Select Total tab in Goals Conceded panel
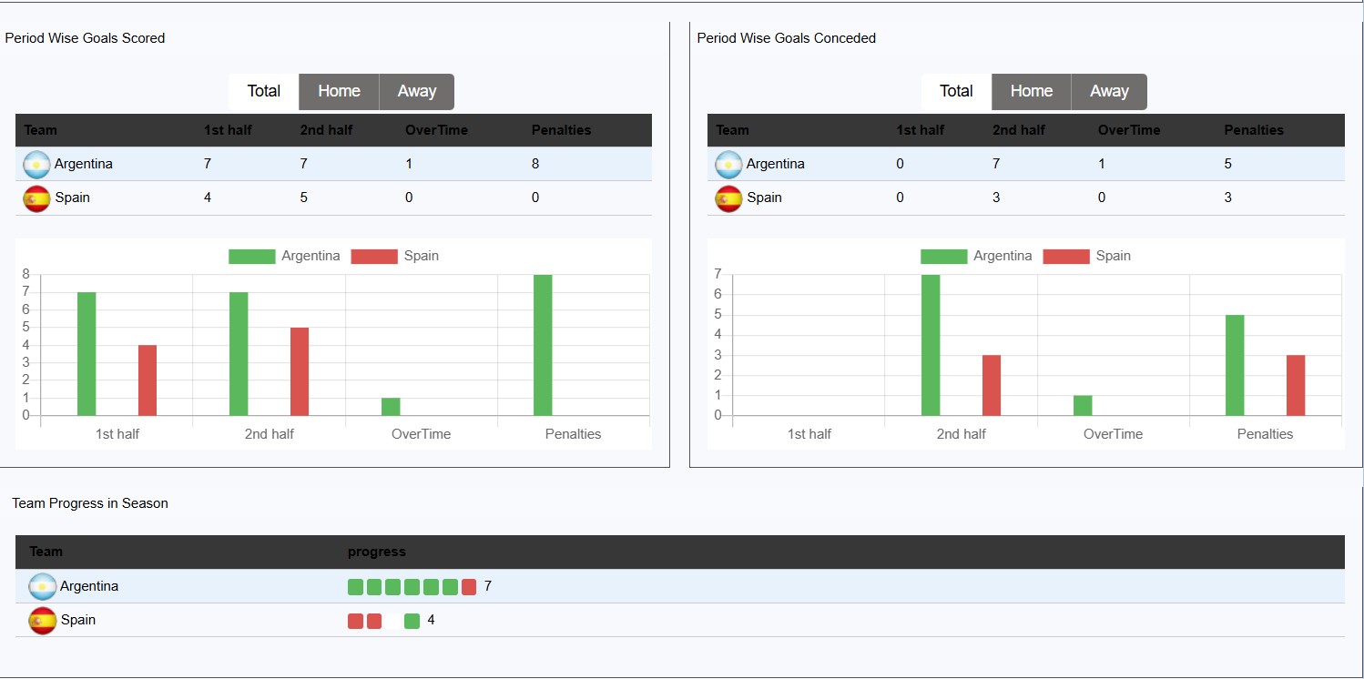The width and height of the screenshot is (1364, 679). 956,91
